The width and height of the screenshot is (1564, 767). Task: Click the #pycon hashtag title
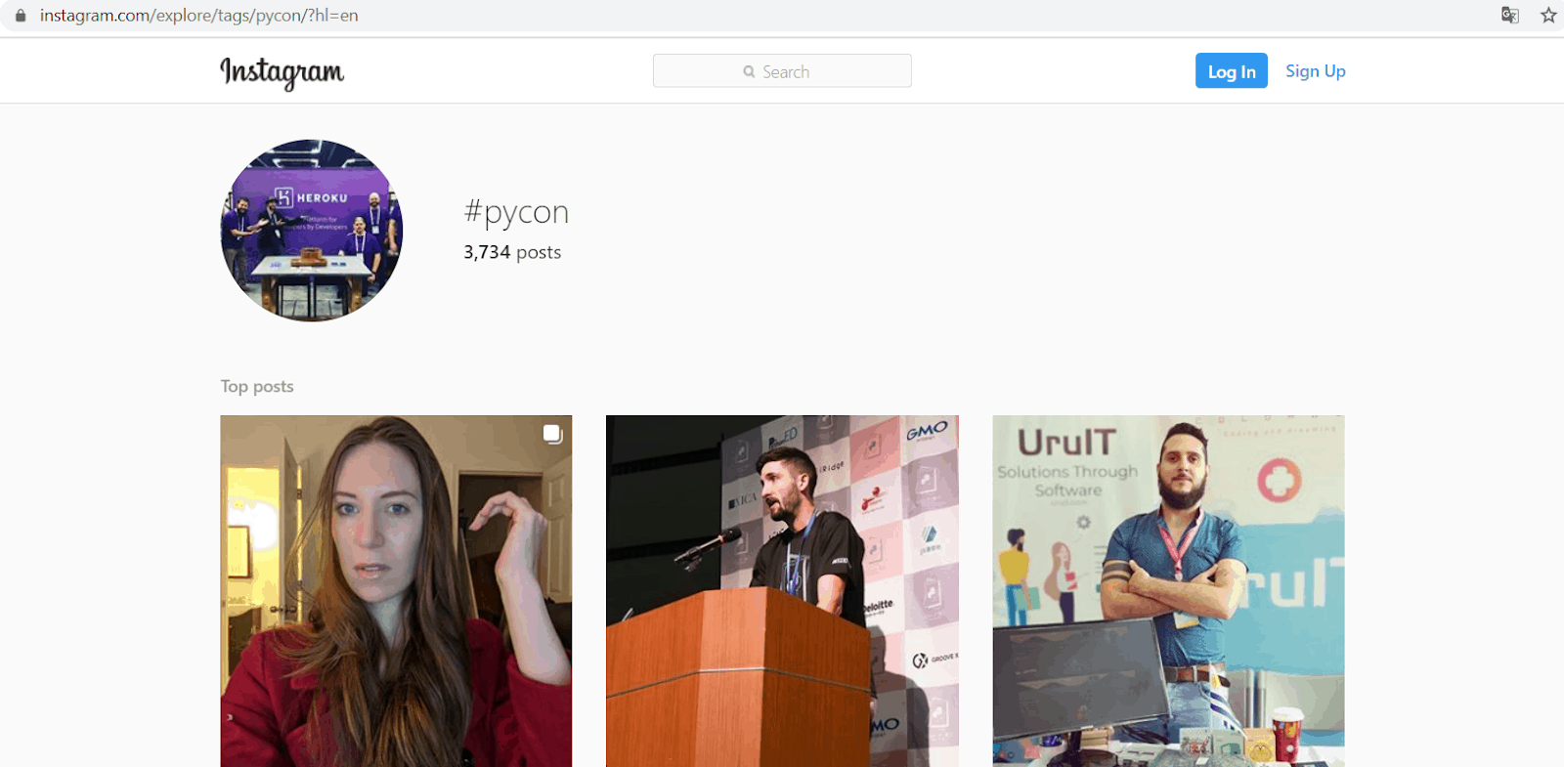(516, 212)
